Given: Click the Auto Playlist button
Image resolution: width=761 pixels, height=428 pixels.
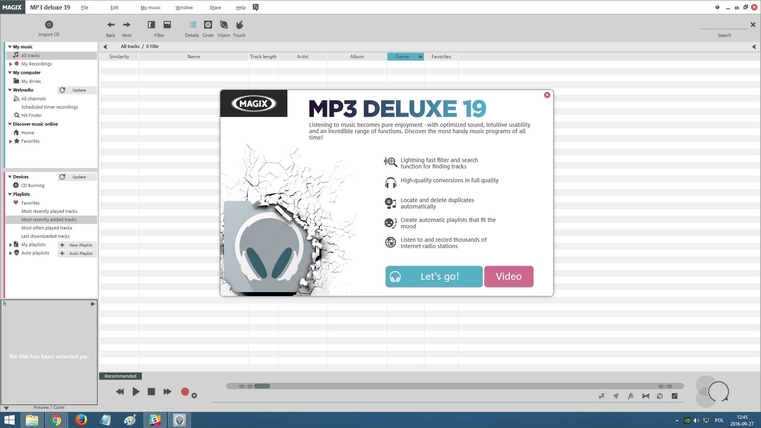Looking at the screenshot, I should tap(77, 253).
